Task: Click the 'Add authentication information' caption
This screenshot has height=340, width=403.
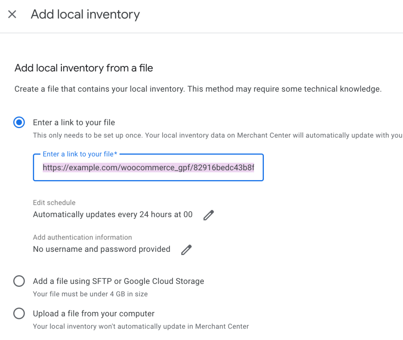Action: point(82,237)
